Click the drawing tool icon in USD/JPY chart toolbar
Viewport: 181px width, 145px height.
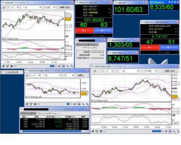(x=4, y=8)
